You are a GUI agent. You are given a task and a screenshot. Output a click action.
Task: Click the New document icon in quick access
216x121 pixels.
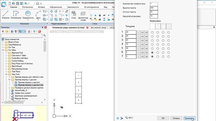click(x=10, y=3)
